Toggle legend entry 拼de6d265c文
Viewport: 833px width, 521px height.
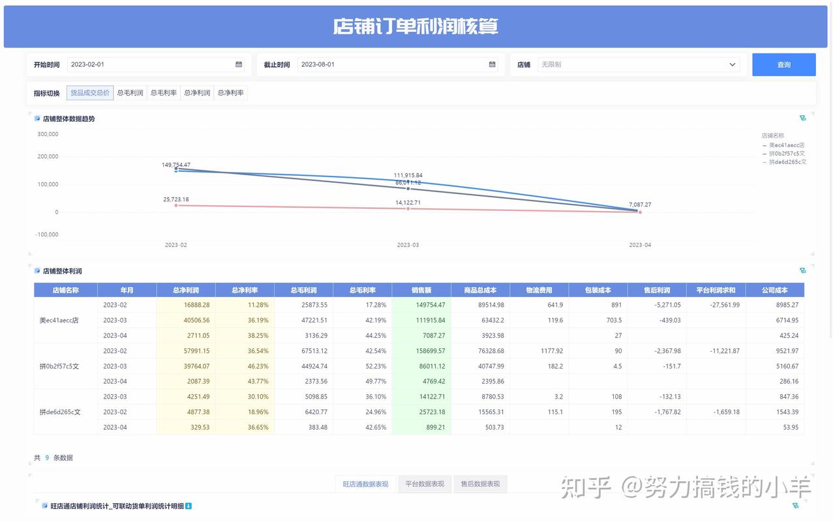coord(784,162)
